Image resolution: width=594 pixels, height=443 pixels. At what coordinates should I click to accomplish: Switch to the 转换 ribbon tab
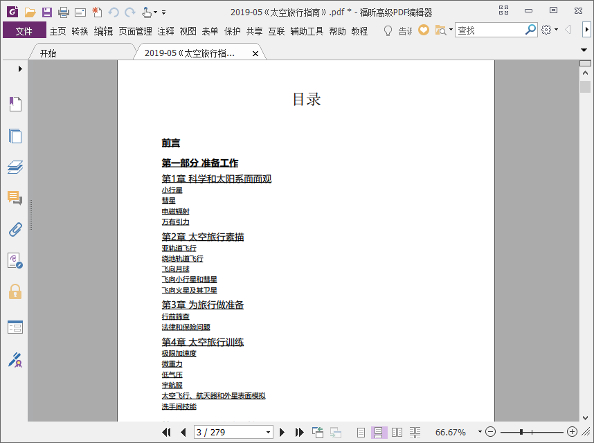tap(80, 31)
